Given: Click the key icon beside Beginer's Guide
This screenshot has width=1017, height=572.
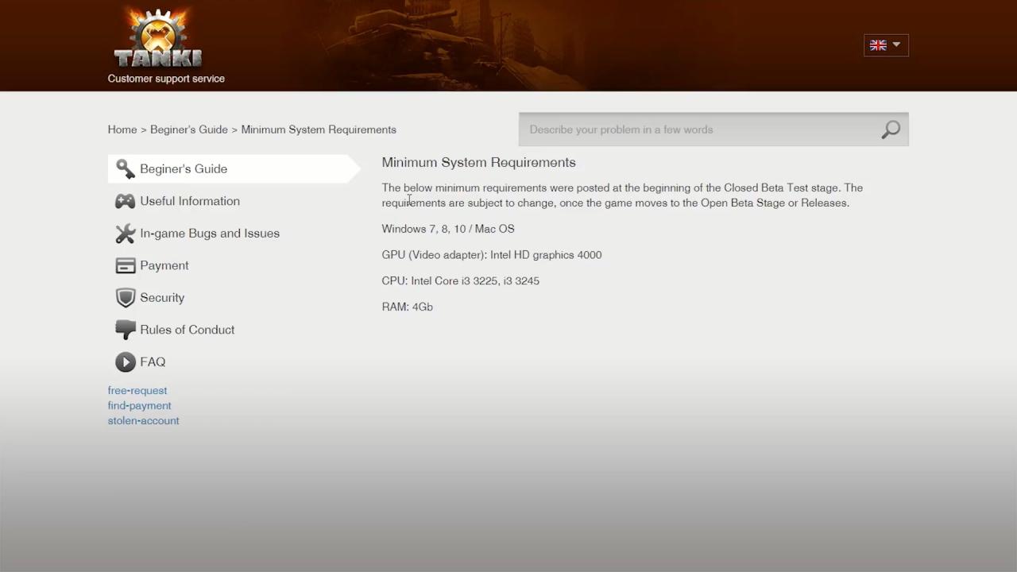Looking at the screenshot, I should (x=125, y=168).
